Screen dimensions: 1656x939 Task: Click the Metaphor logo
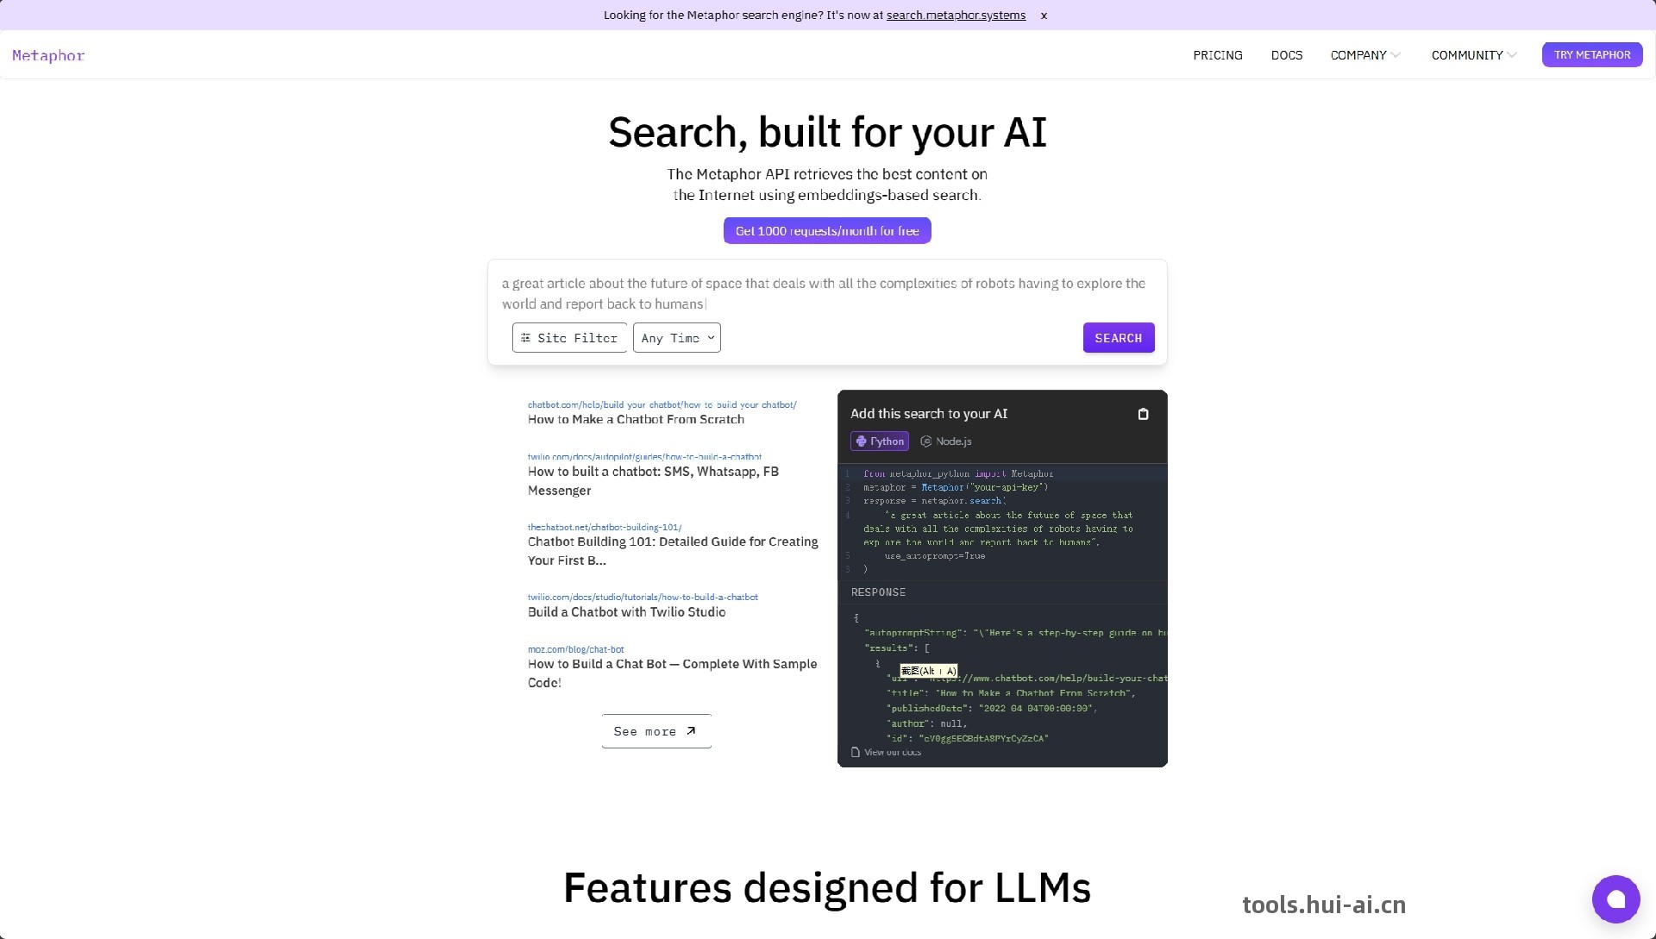pos(48,55)
